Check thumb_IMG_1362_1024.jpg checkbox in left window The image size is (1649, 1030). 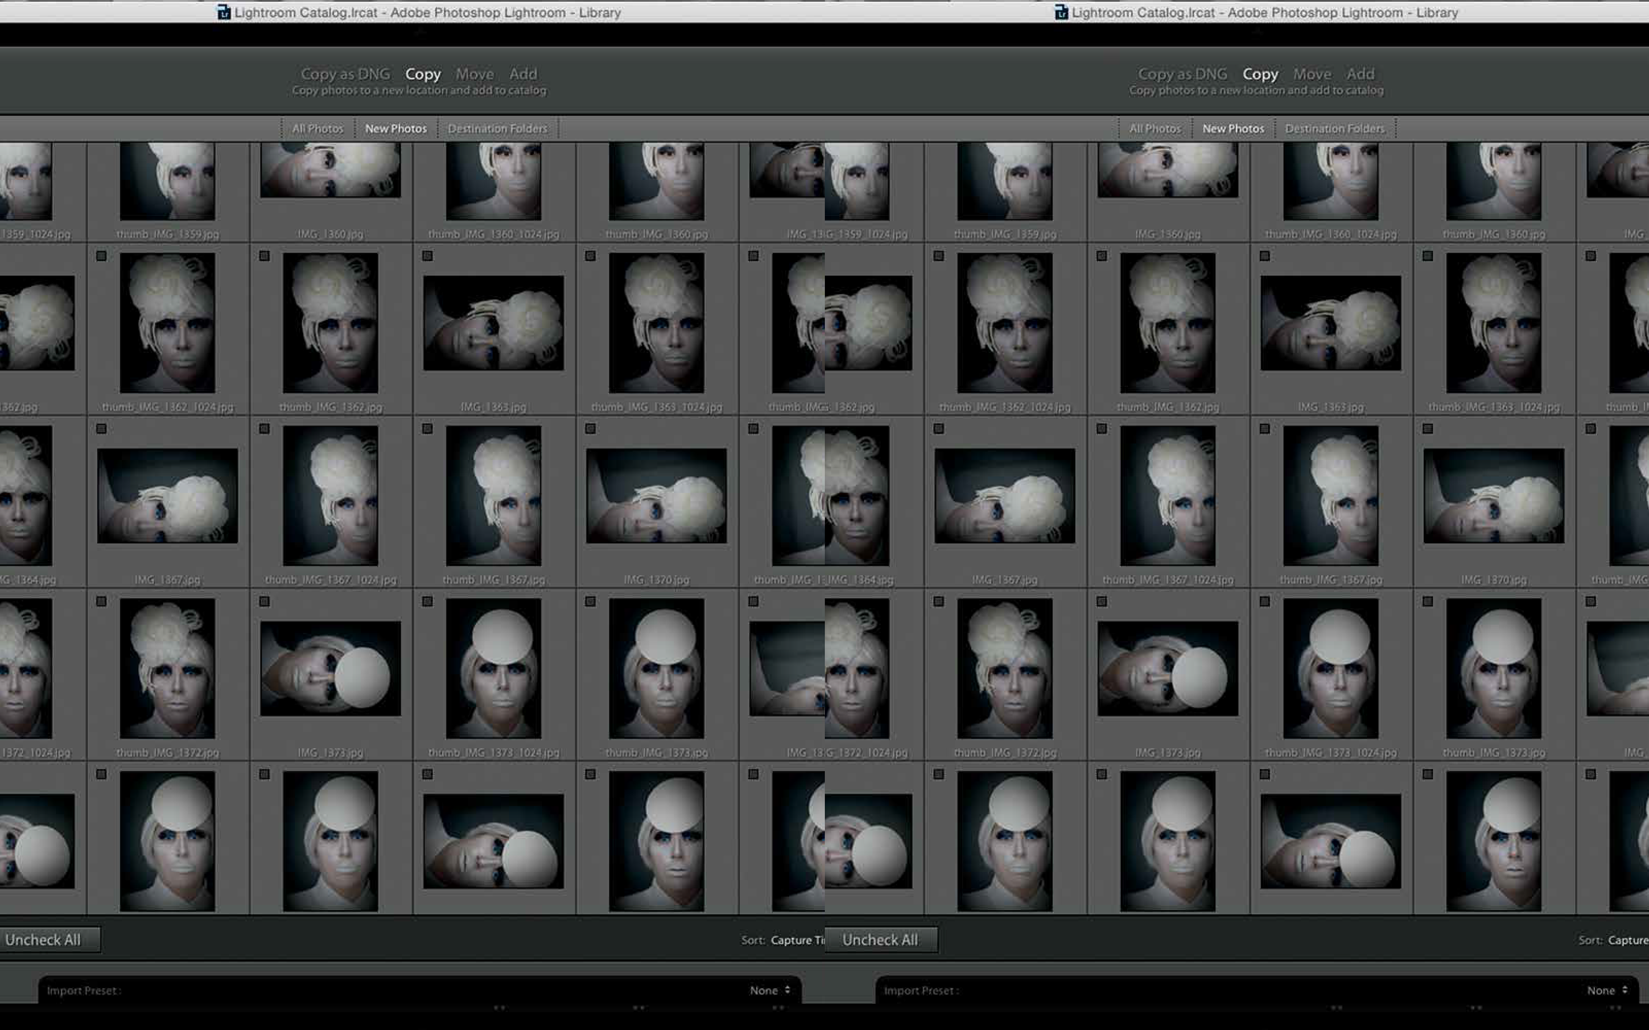[101, 256]
